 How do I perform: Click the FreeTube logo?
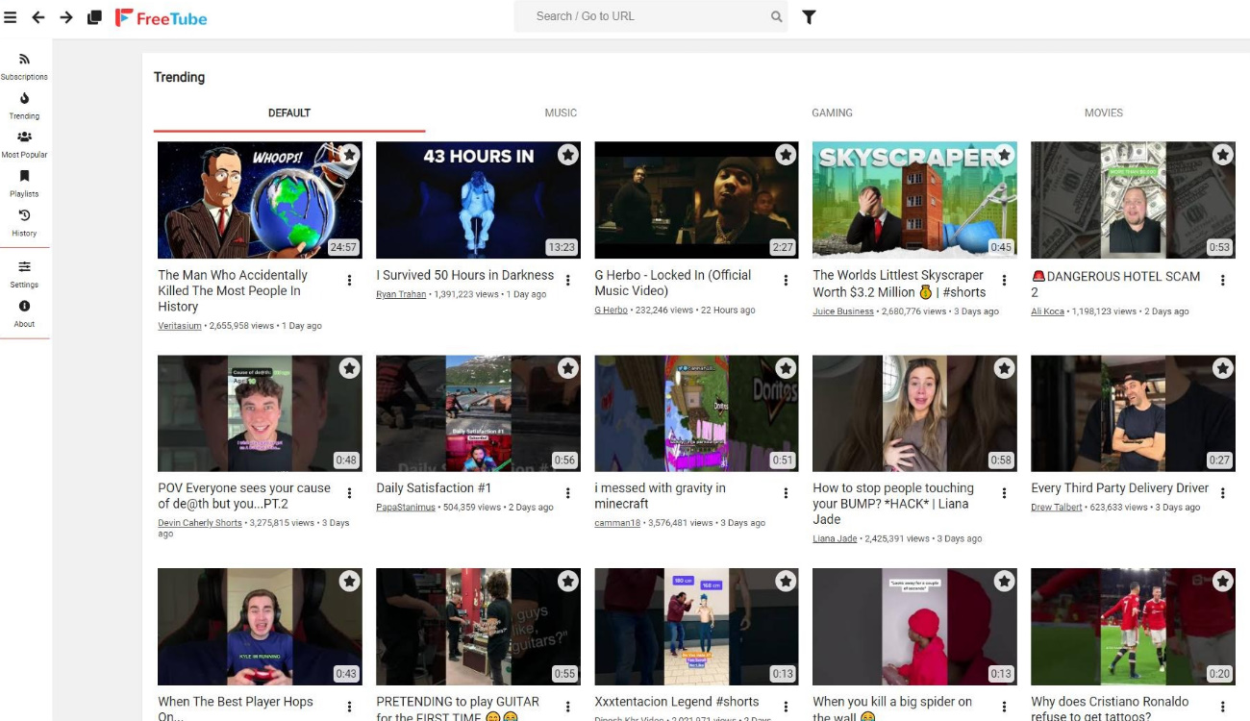(x=161, y=17)
